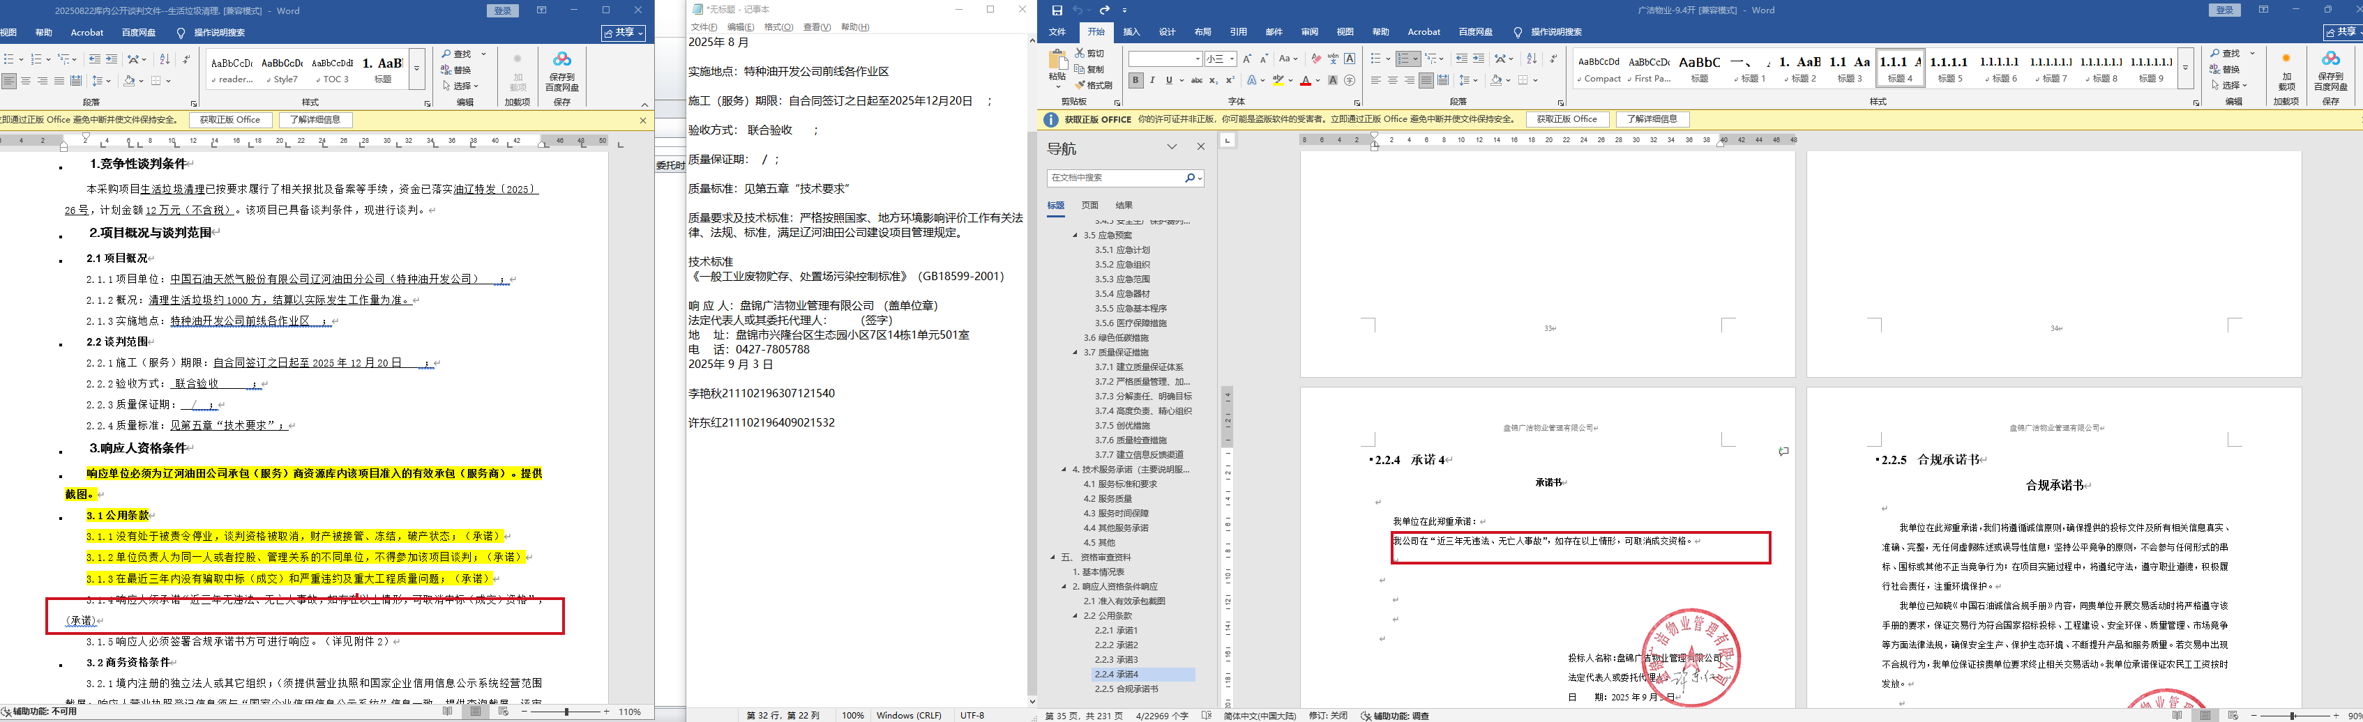Toggle Justify alignment in right Word window
The height and width of the screenshot is (722, 2363).
(1426, 81)
